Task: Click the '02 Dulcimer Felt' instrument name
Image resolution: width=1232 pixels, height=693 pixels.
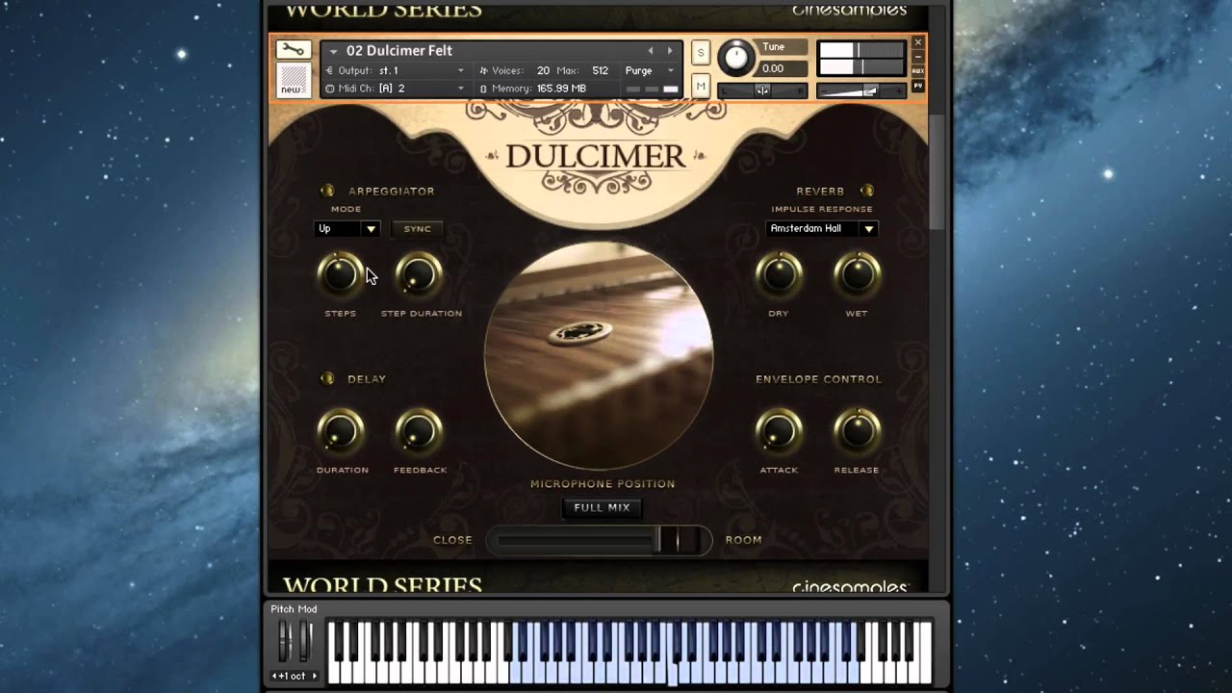Action: pyautogui.click(x=399, y=50)
